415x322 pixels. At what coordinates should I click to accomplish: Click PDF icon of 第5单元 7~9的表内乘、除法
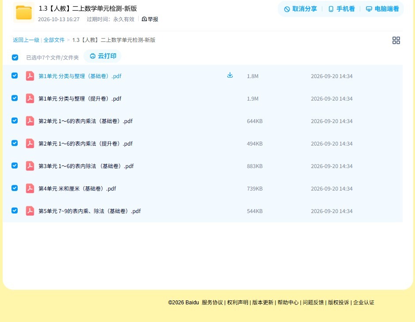coord(30,211)
